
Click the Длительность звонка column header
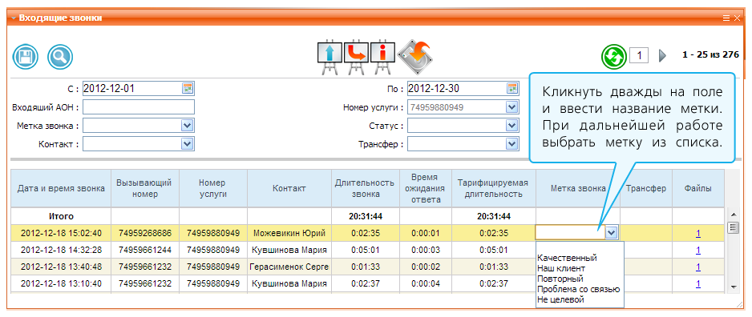pyautogui.click(x=365, y=188)
